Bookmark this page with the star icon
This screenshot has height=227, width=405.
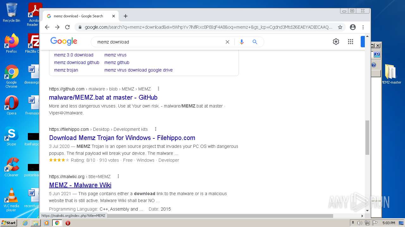340,27
